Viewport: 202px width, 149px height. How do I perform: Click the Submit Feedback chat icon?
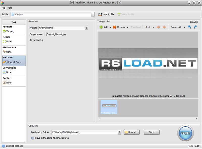click(4, 146)
